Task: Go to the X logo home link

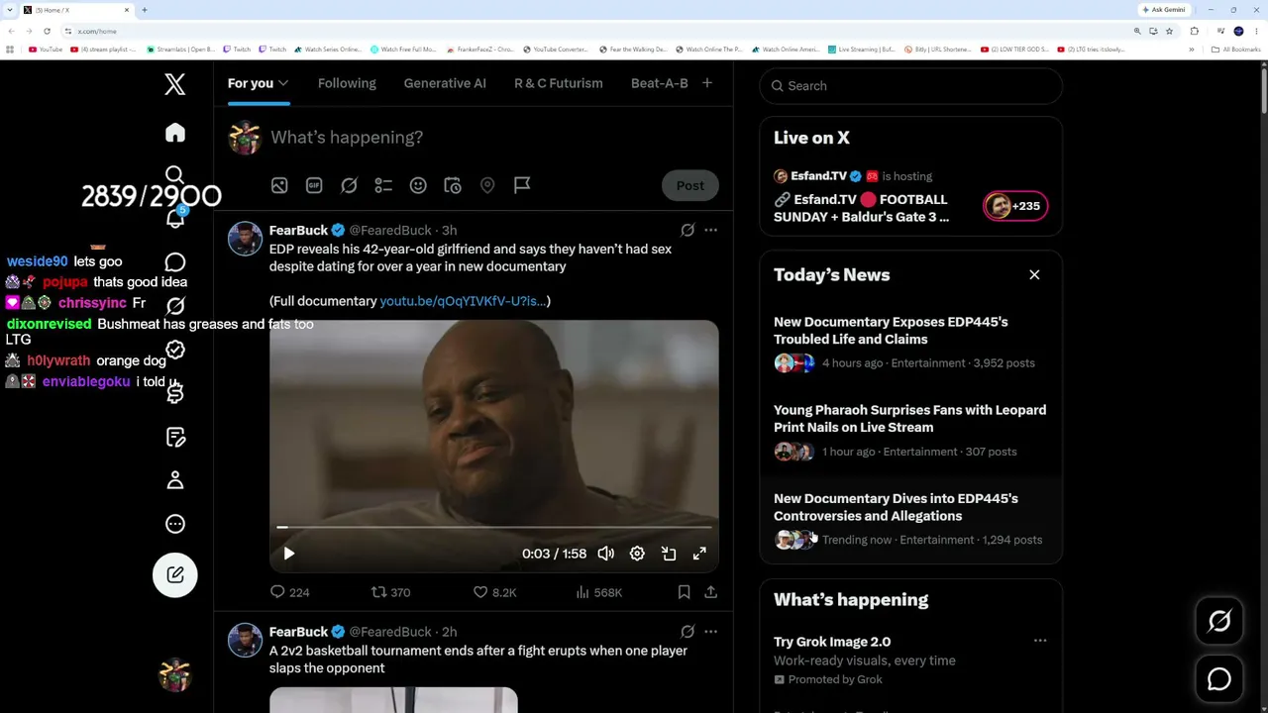Action: (175, 84)
